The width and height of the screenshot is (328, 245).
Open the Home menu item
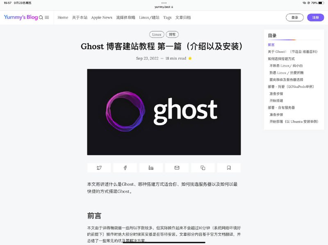63,18
